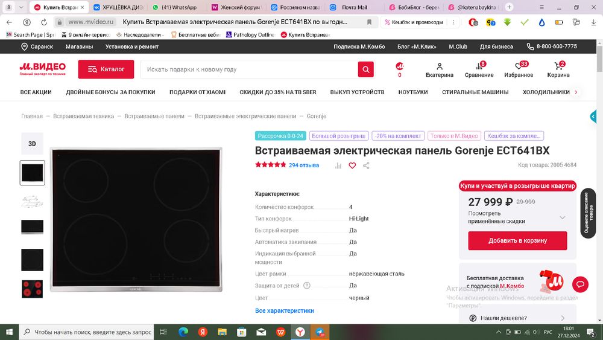Select the dimensions drawing thumbnail
603x340 pixels.
tap(32, 201)
